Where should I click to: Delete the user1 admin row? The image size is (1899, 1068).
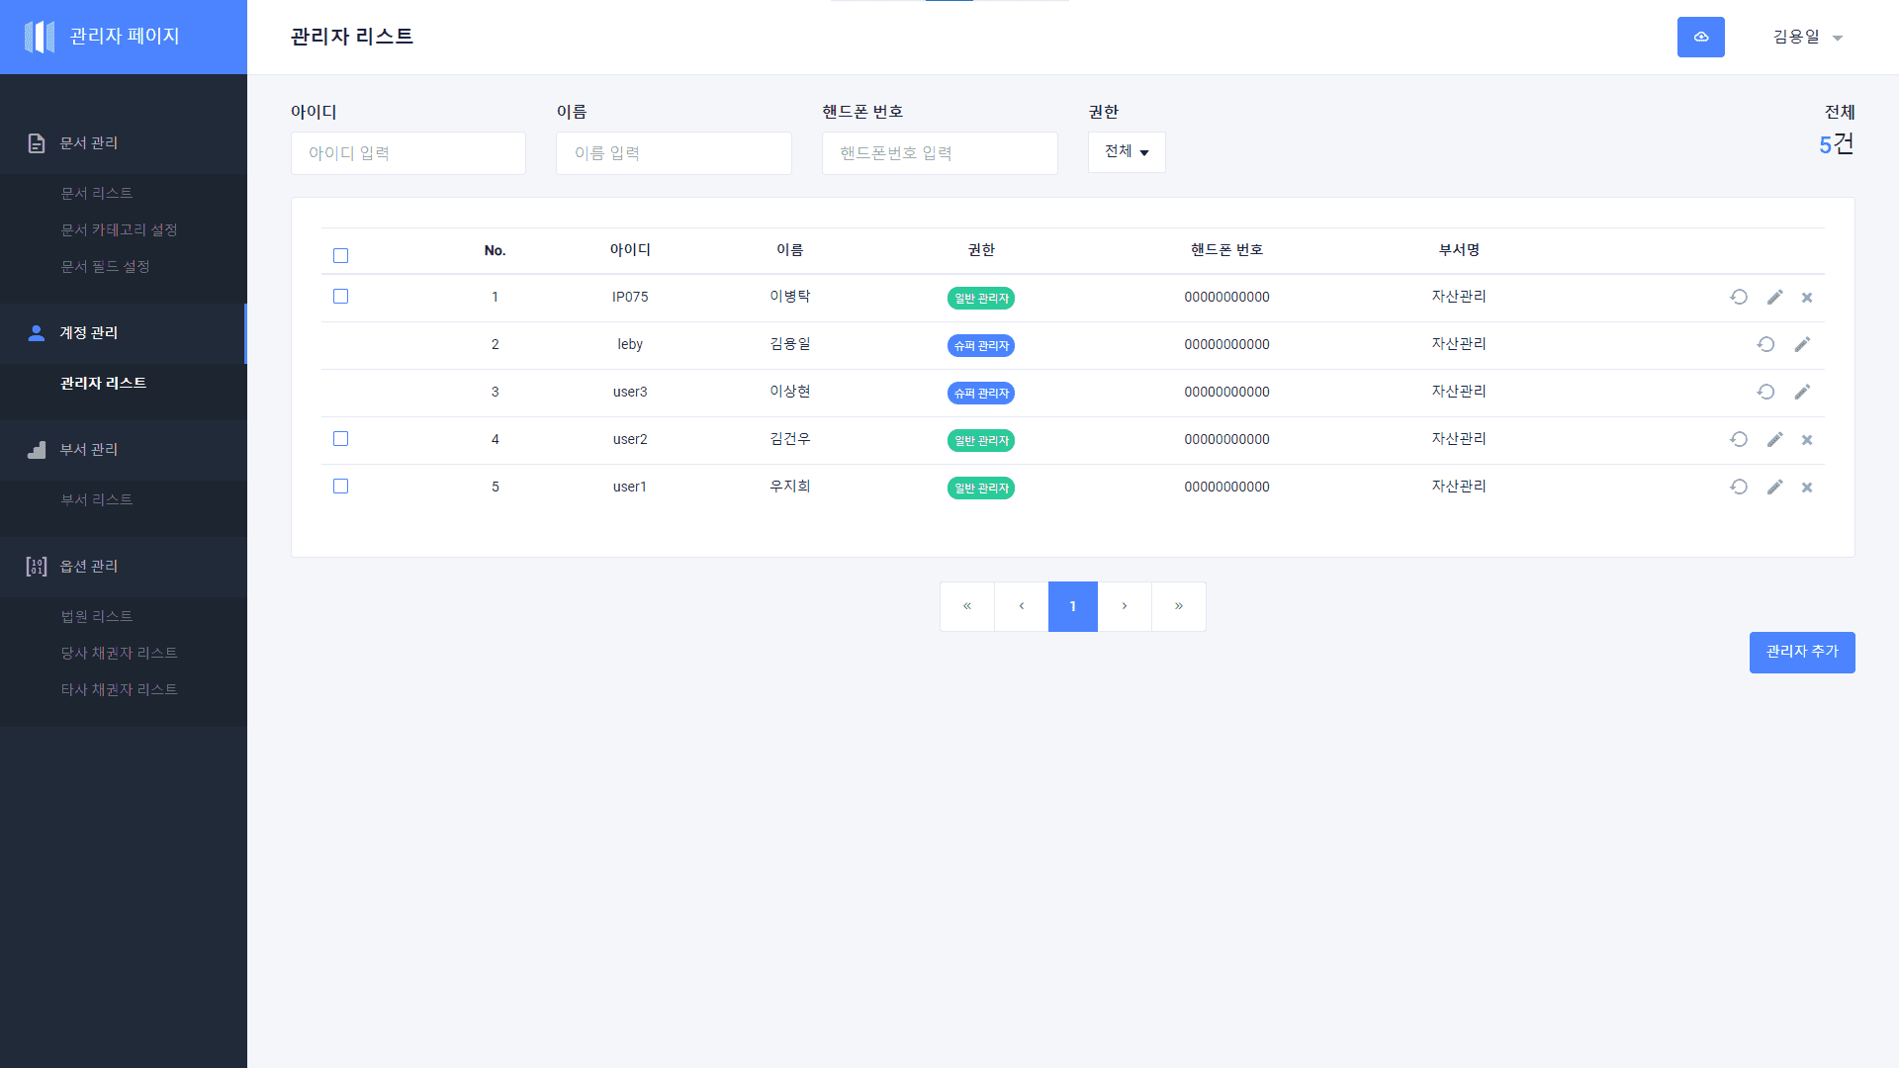tap(1807, 488)
